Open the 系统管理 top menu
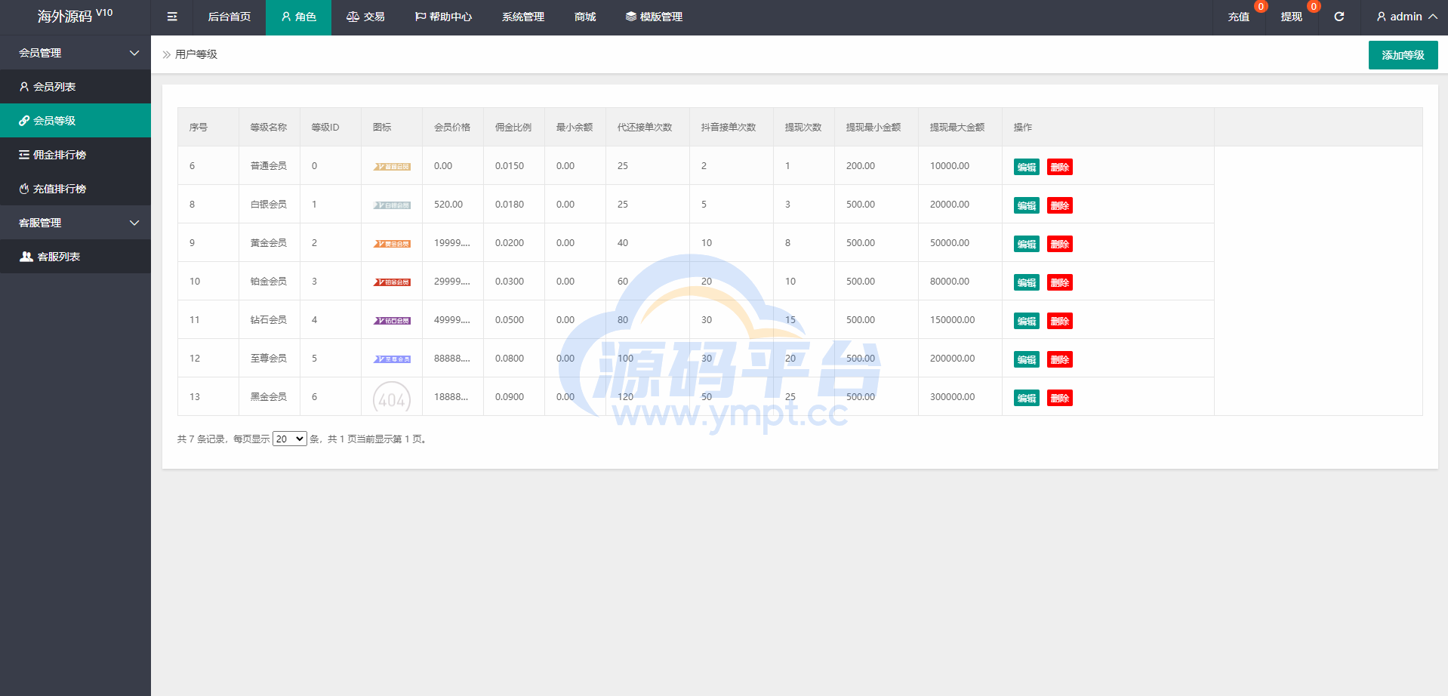Viewport: 1448px width, 696px height. click(x=523, y=17)
